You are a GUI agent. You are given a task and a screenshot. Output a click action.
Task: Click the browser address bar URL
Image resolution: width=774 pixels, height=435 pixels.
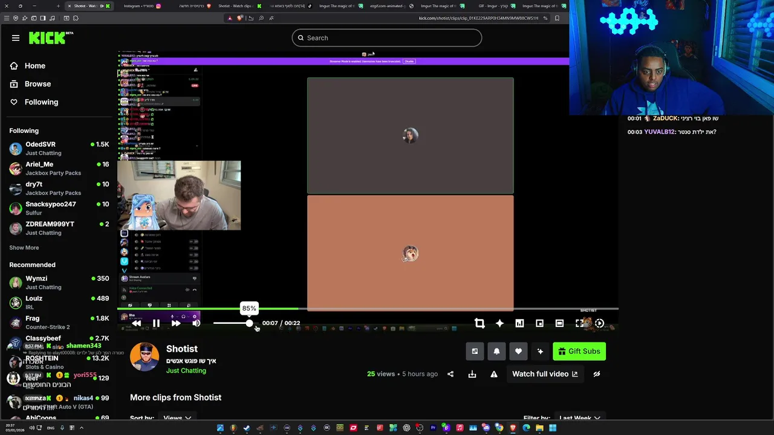[478, 18]
